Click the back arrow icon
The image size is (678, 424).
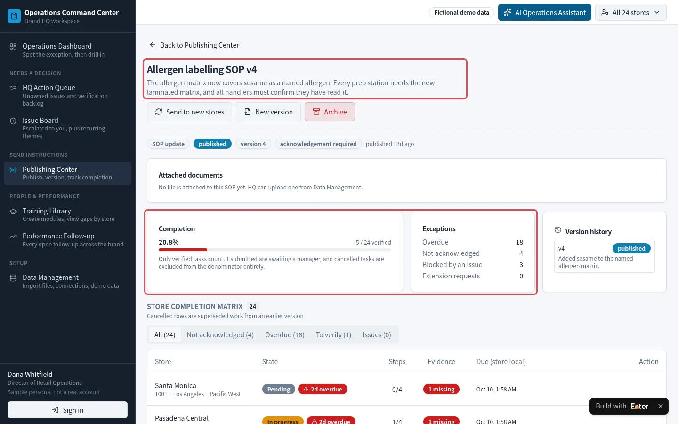pyautogui.click(x=153, y=45)
